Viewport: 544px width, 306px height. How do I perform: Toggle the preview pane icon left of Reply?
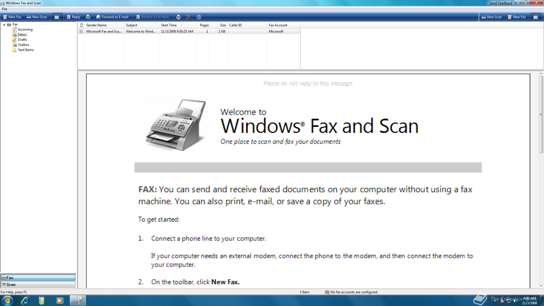57,17
